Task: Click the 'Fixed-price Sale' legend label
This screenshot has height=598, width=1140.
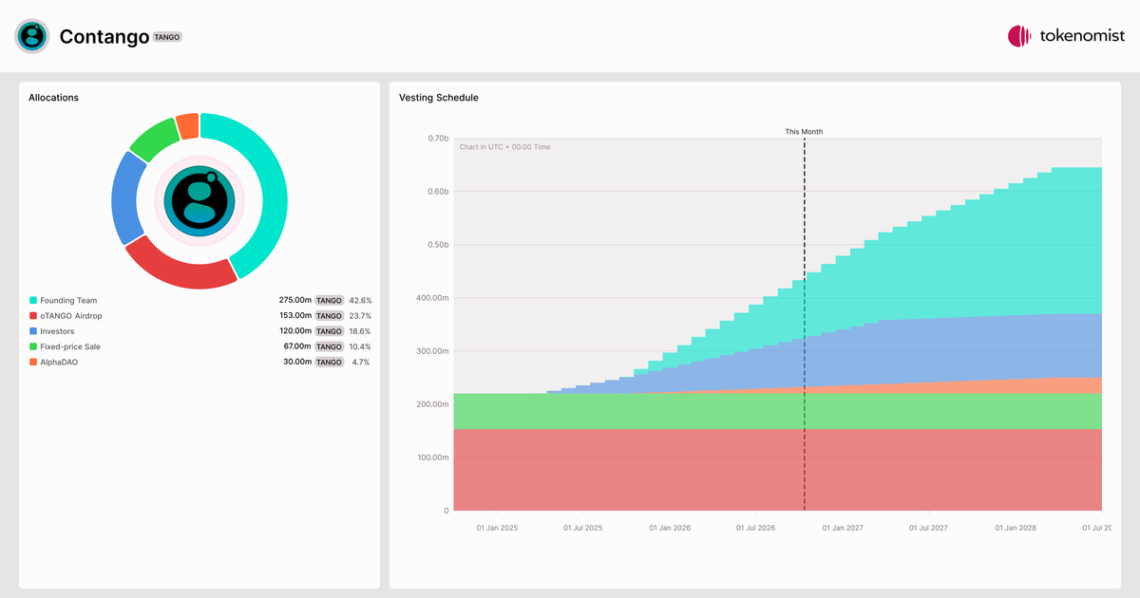Action: 70,346
